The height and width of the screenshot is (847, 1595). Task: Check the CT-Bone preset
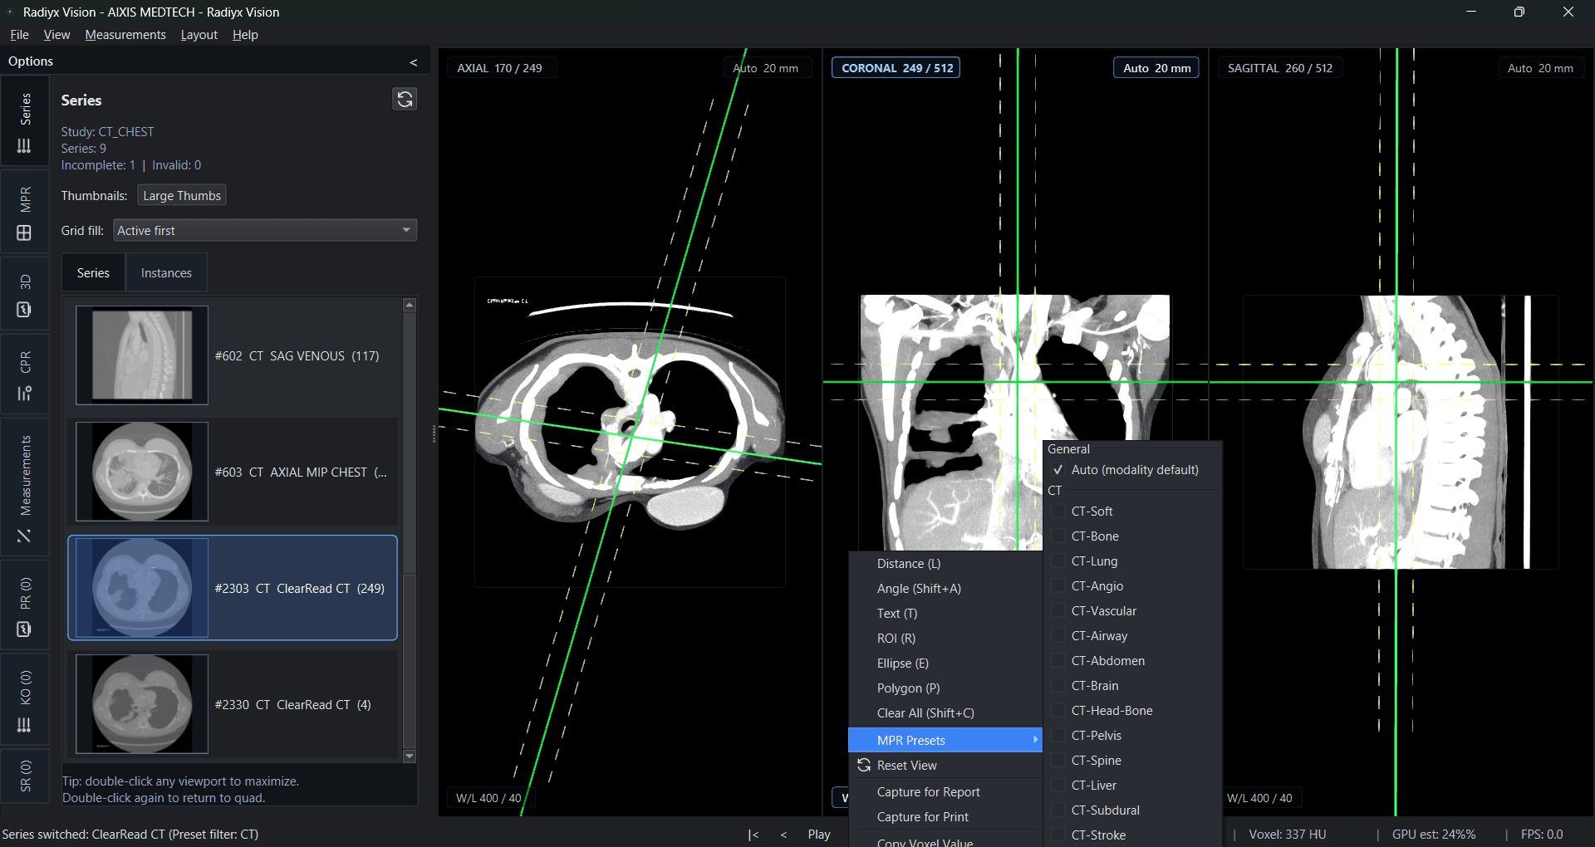[1058, 536]
